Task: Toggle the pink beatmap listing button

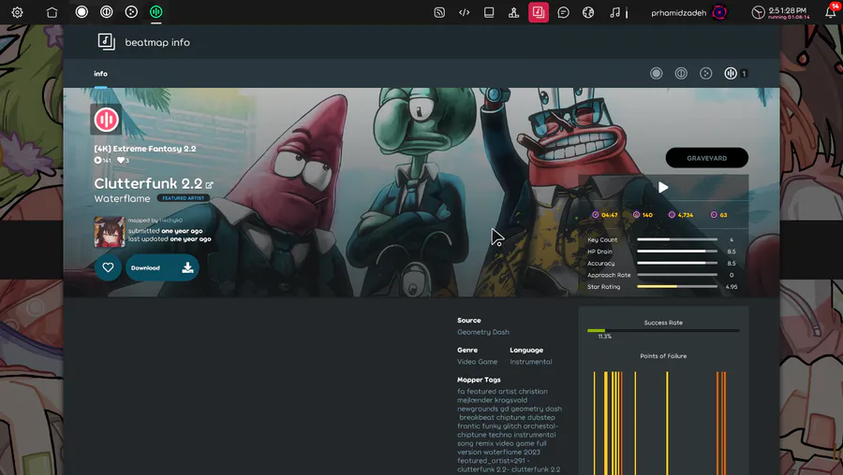Action: [x=539, y=12]
